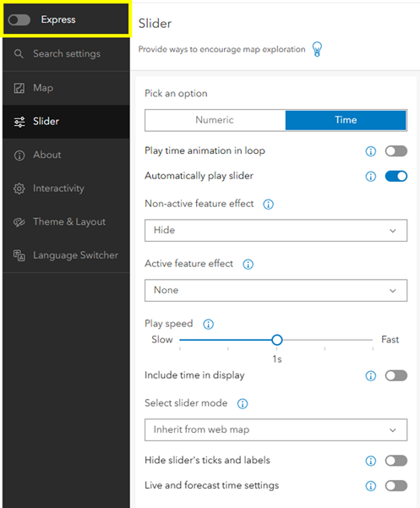This screenshot has height=508, width=420.
Task: Click the lightbulb tip icon
Action: 317,49
